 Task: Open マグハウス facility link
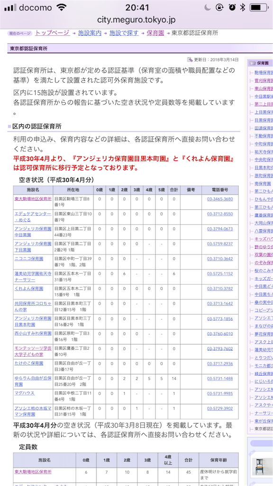(x=25, y=393)
